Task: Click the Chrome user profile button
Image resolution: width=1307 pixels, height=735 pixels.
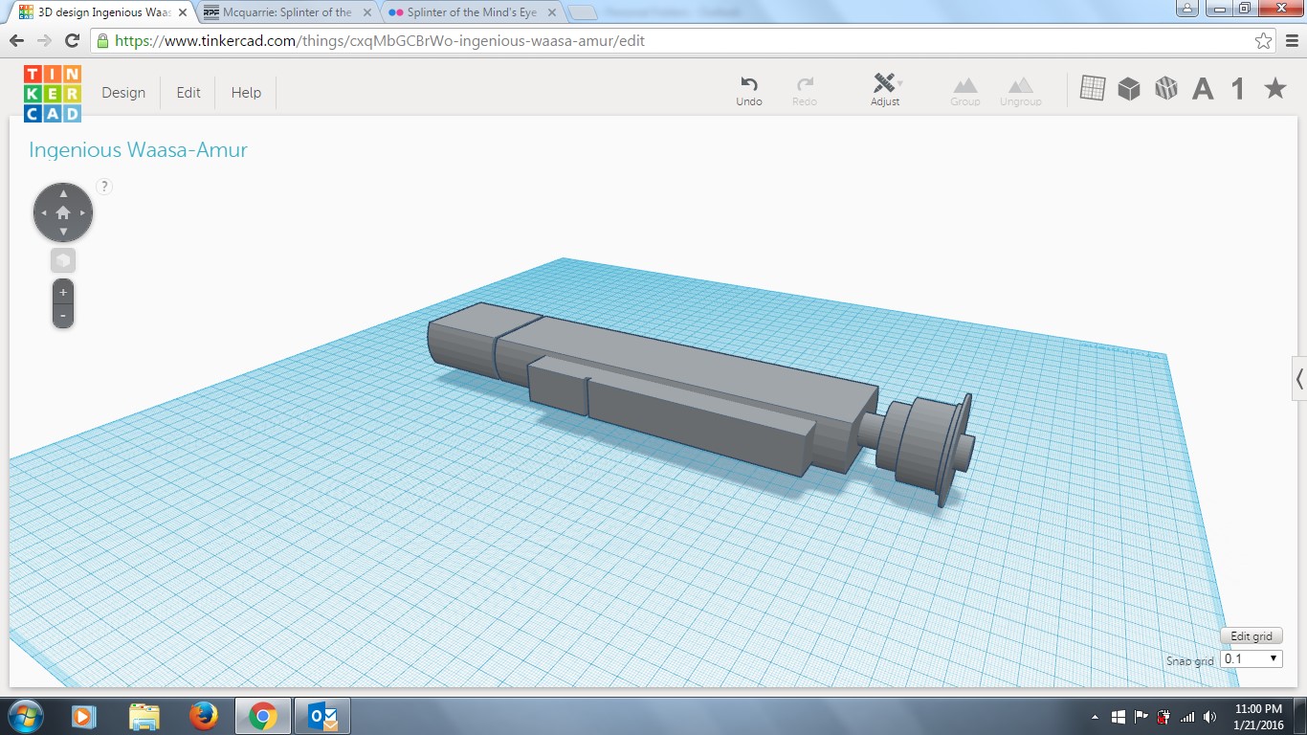Action: [1187, 8]
